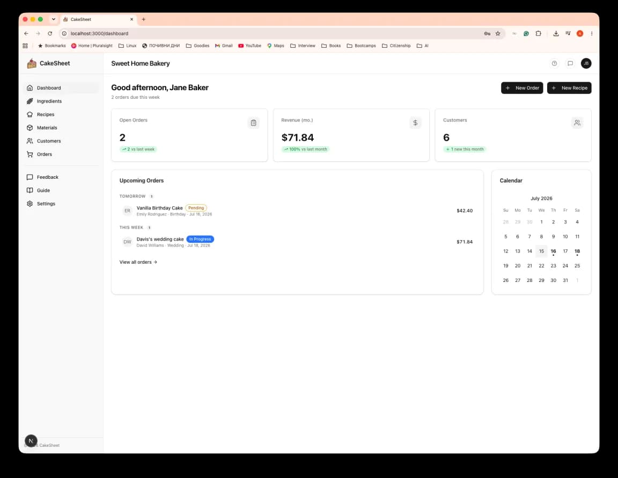Open the browser profile avatar icon
This screenshot has width=618, height=478.
click(x=580, y=33)
